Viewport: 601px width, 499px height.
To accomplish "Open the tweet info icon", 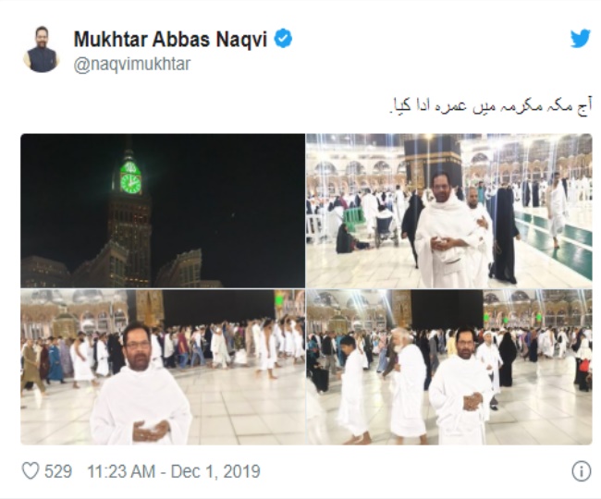I will pyautogui.click(x=581, y=471).
